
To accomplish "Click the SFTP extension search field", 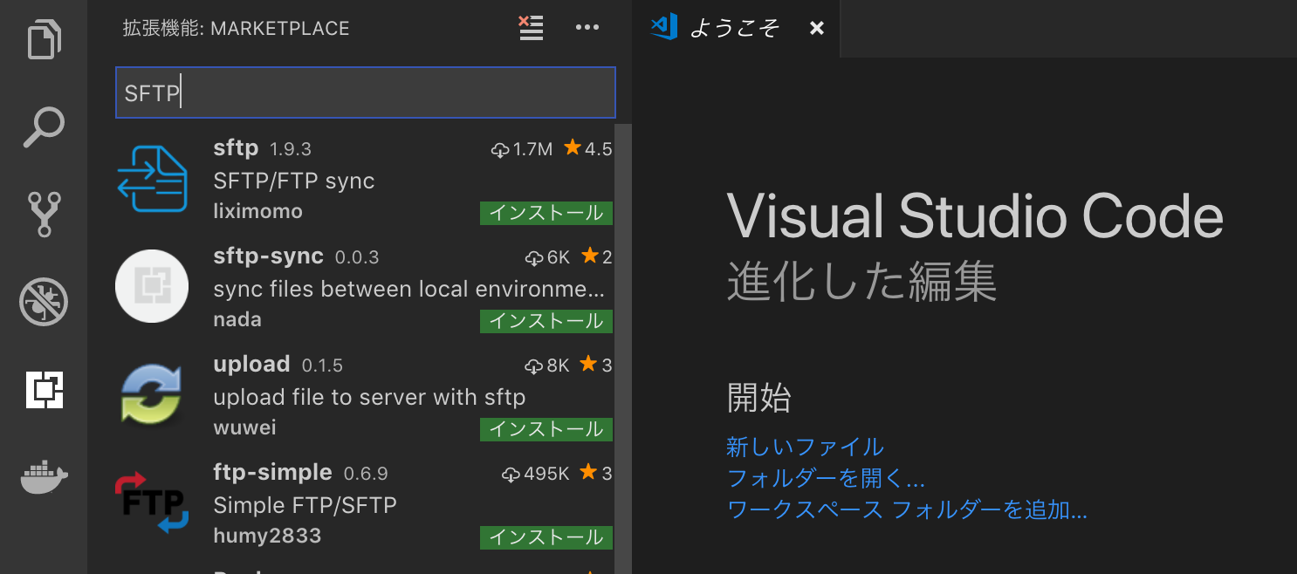I will (x=365, y=93).
